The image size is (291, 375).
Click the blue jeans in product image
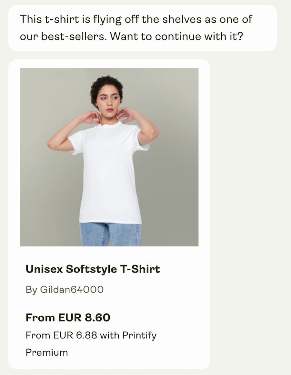(x=110, y=234)
